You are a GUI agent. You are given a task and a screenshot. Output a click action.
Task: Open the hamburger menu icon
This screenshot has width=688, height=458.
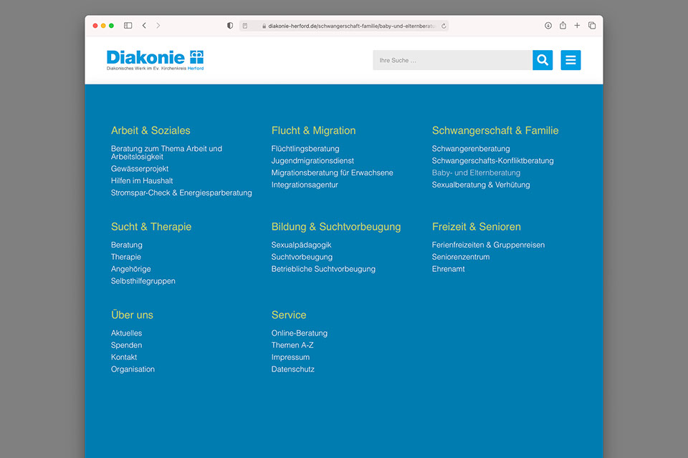coord(570,60)
